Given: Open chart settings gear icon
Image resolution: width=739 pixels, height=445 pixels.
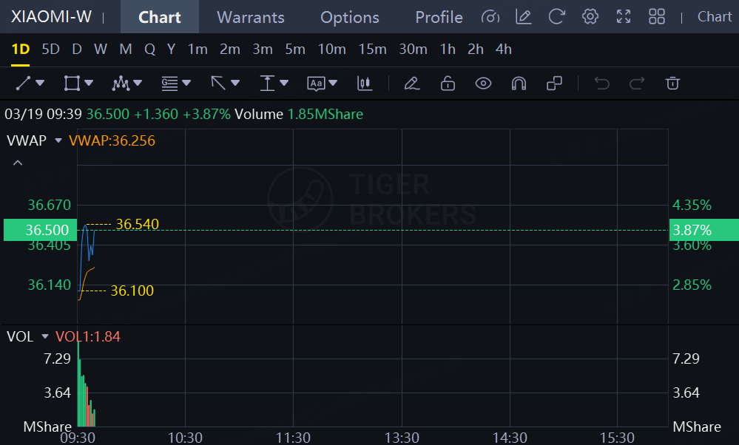Looking at the screenshot, I should click(590, 16).
